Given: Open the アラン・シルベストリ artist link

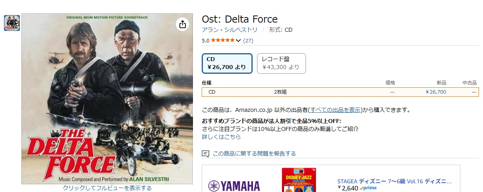Looking at the screenshot, I should [x=230, y=30].
